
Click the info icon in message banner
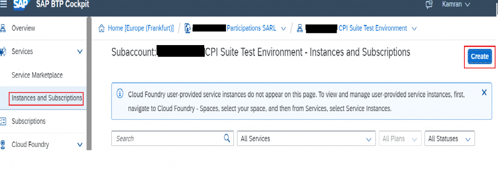coord(120,94)
